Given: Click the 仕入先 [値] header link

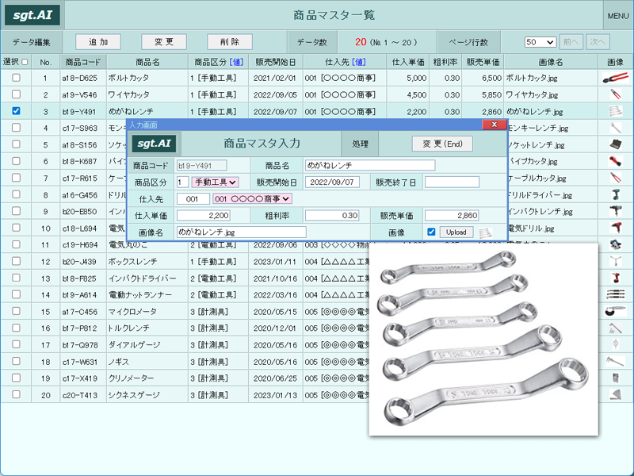Looking at the screenshot, I should [359, 62].
